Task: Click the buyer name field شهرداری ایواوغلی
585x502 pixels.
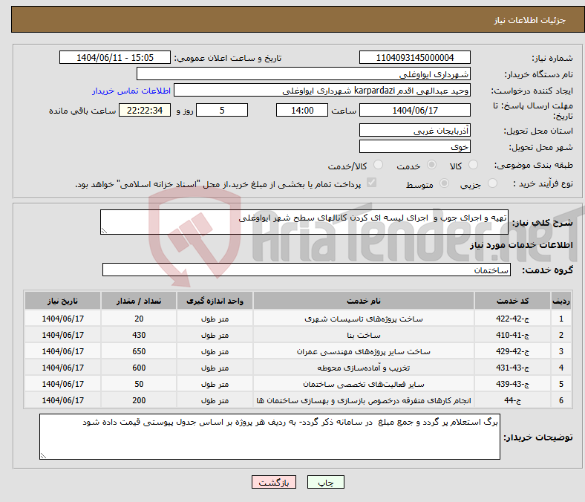Action: click(304, 74)
